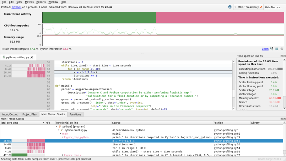Viewport: 286px width, 161px height.
Task: Select the 4.1% while time.time() row
Action: tap(141, 151)
